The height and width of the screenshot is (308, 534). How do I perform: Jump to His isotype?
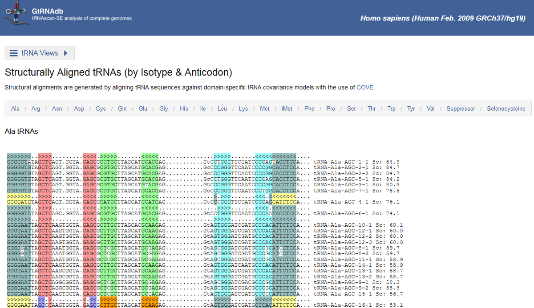[184, 108]
